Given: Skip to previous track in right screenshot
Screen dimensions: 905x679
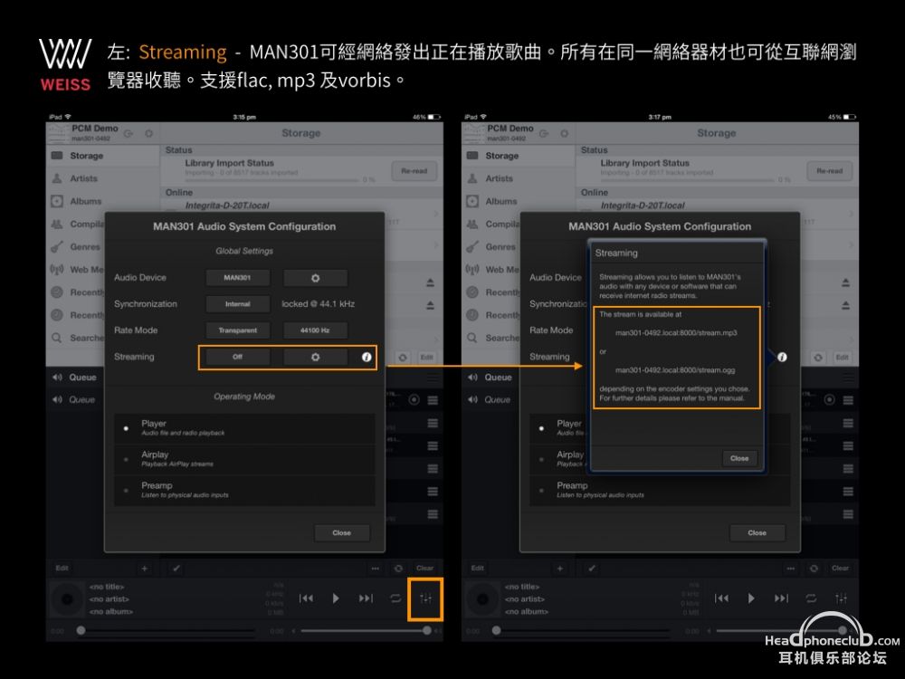Looking at the screenshot, I should point(721,598).
